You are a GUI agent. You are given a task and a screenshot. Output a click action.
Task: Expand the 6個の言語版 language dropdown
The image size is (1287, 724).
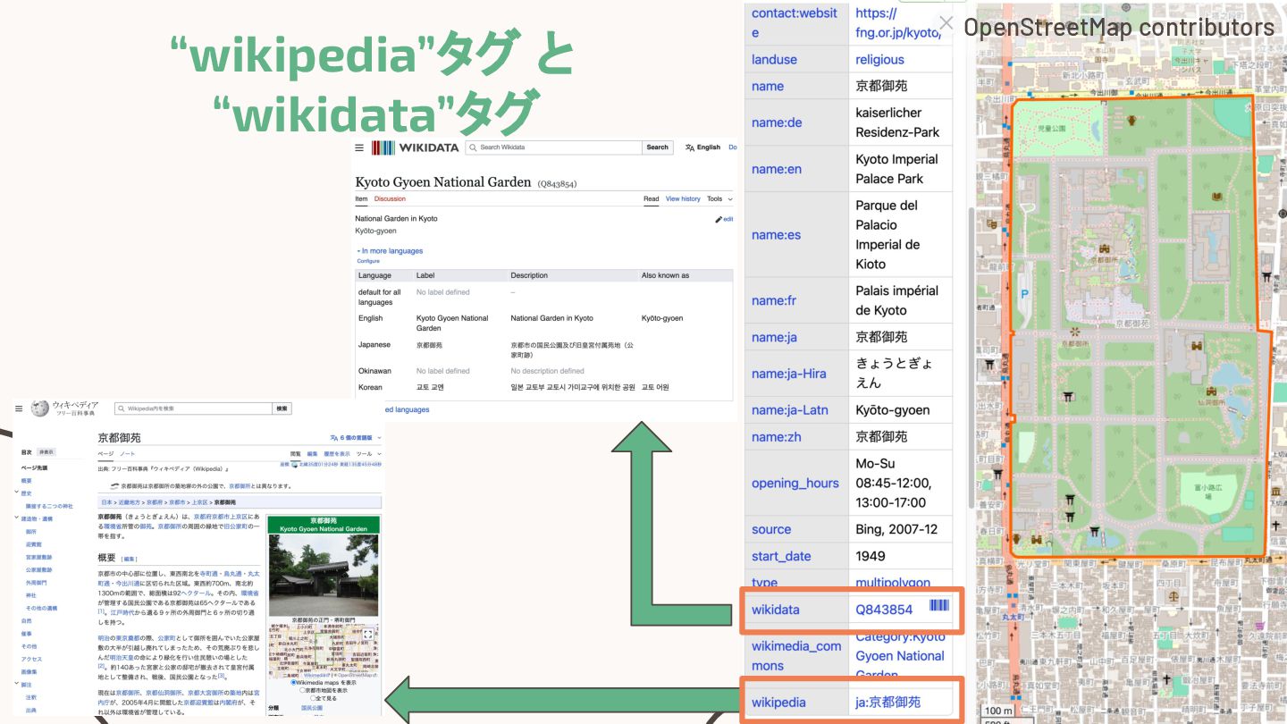click(x=356, y=437)
